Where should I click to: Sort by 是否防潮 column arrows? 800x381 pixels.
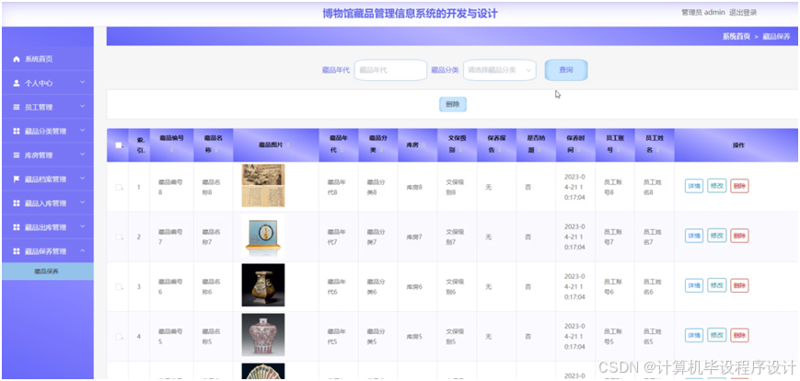point(539,150)
